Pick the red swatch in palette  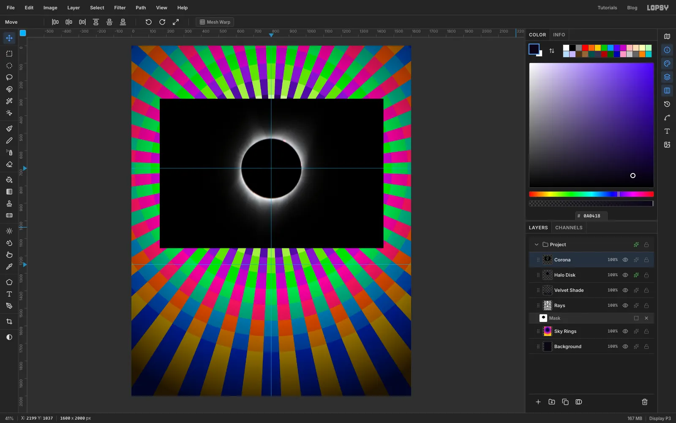(585, 48)
